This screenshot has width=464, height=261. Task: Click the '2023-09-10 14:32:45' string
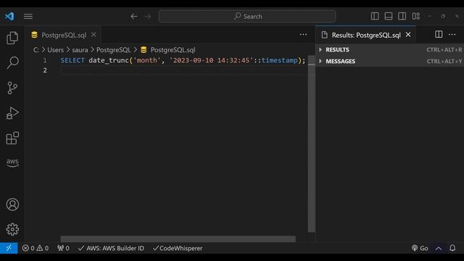(x=211, y=60)
